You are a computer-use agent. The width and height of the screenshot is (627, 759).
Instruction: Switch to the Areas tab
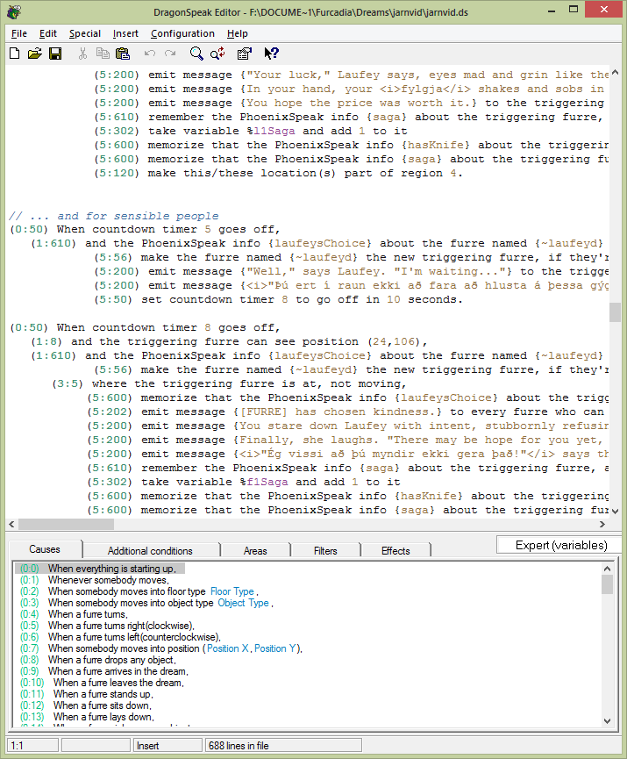[255, 551]
